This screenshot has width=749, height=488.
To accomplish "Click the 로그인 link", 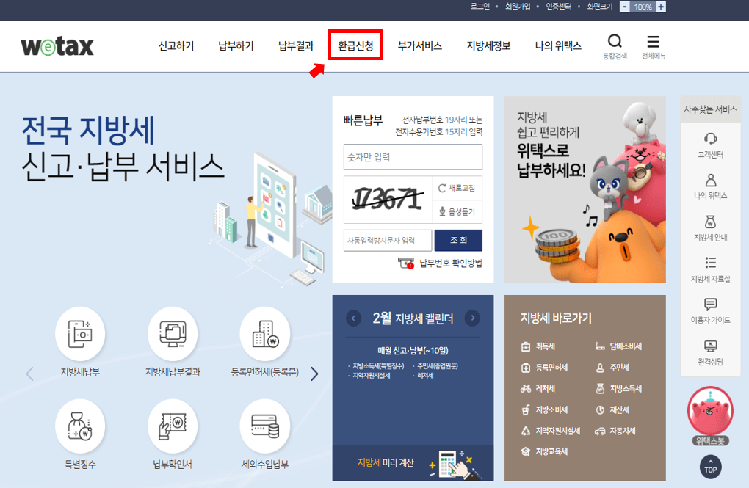I will pos(478,5).
